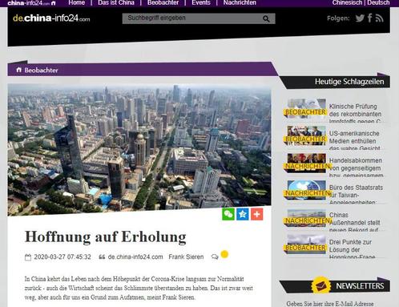The image size is (399, 307).
Task: Open more sharing options plus icon
Action: pyautogui.click(x=256, y=214)
